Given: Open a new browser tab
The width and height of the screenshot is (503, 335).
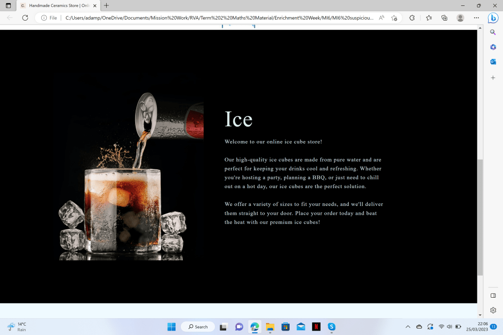Looking at the screenshot, I should point(107,5).
